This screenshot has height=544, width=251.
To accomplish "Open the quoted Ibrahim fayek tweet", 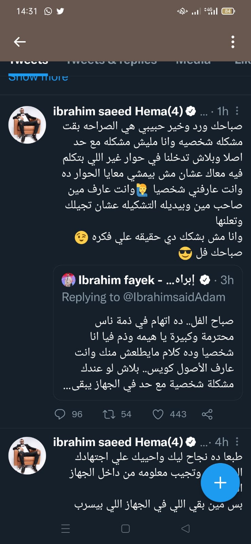I will (x=148, y=352).
